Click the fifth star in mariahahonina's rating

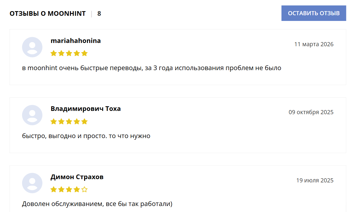pos(84,53)
